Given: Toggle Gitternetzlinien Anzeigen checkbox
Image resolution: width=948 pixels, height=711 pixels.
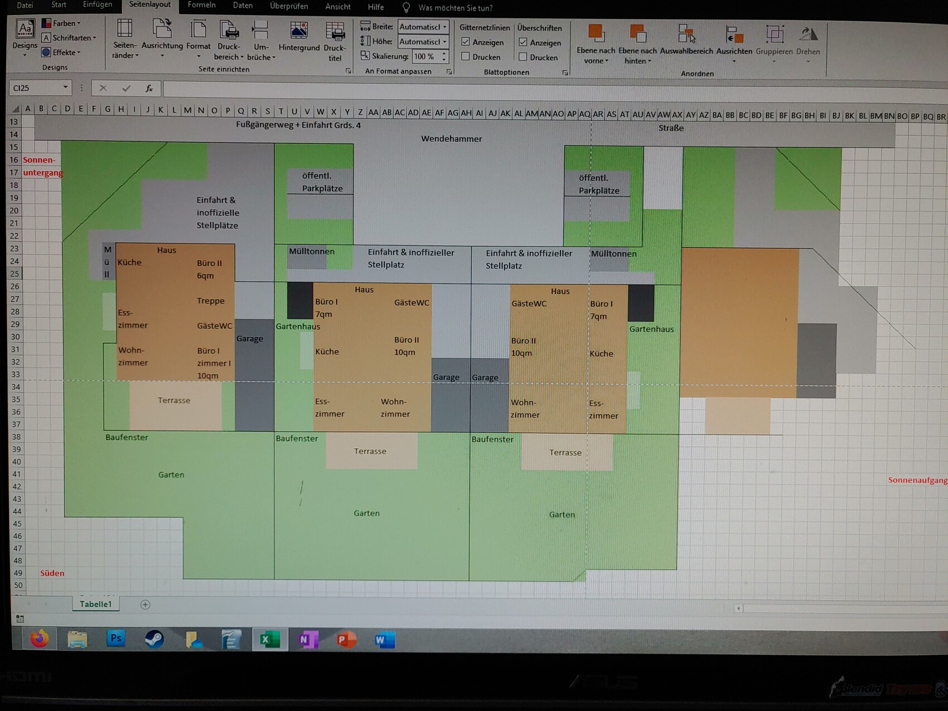Looking at the screenshot, I should click(466, 42).
